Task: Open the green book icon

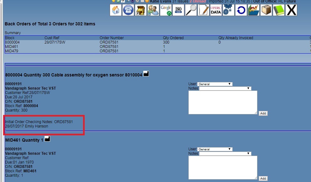Action: [x=278, y=10]
